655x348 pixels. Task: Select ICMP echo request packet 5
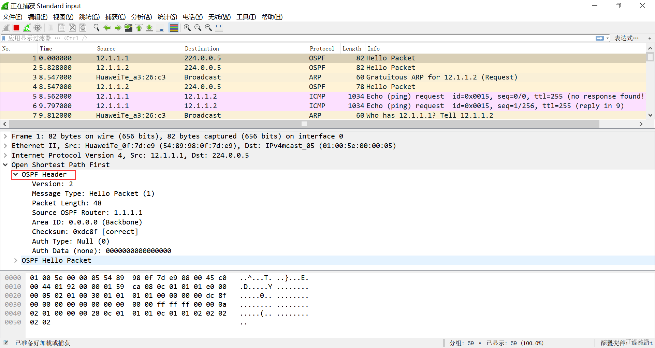[323, 96]
